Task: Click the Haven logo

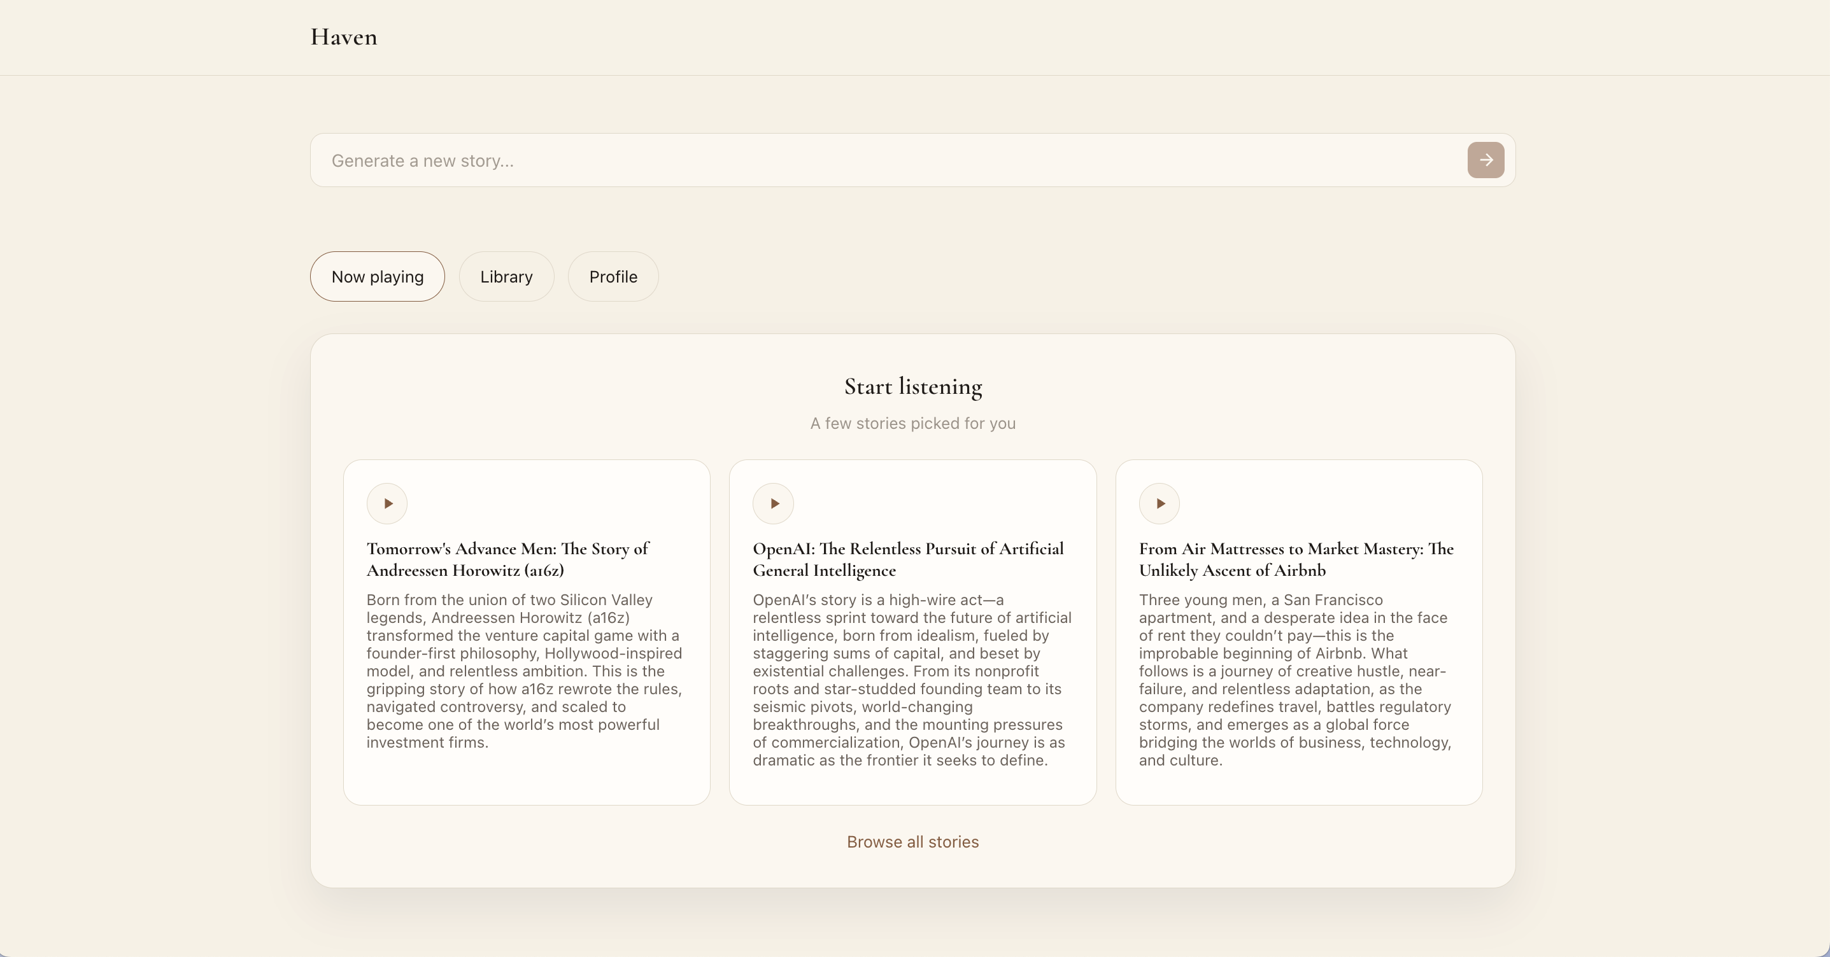Action: tap(343, 37)
